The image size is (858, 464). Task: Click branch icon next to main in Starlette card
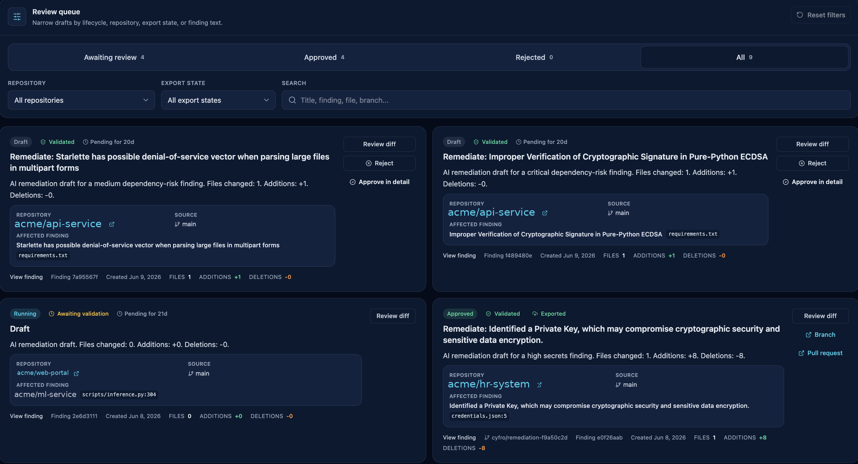coord(177,224)
